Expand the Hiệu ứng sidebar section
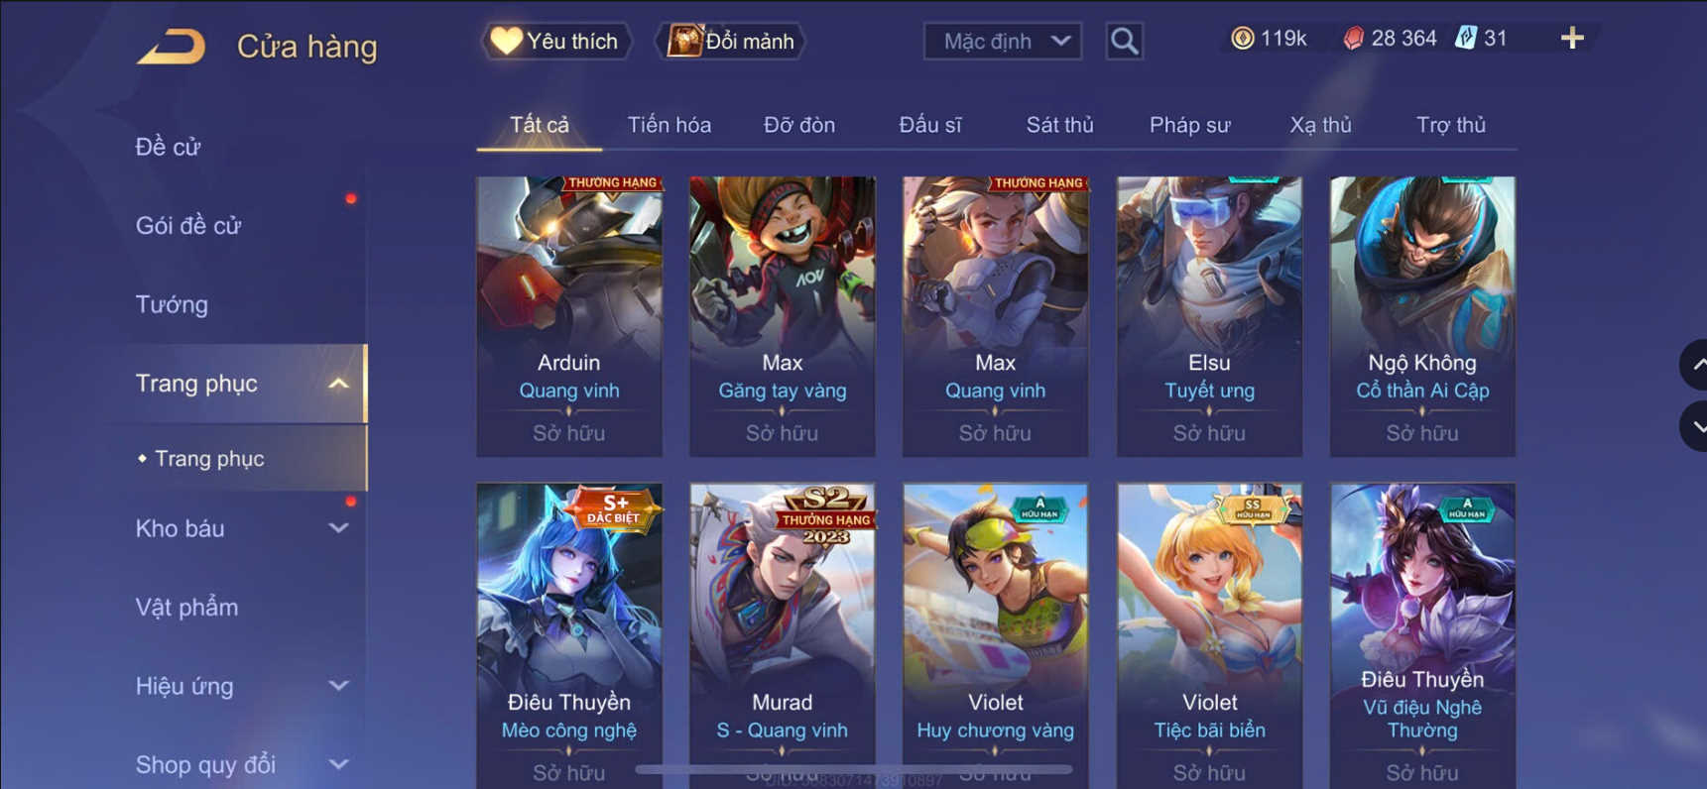This screenshot has width=1707, height=789. 338,686
